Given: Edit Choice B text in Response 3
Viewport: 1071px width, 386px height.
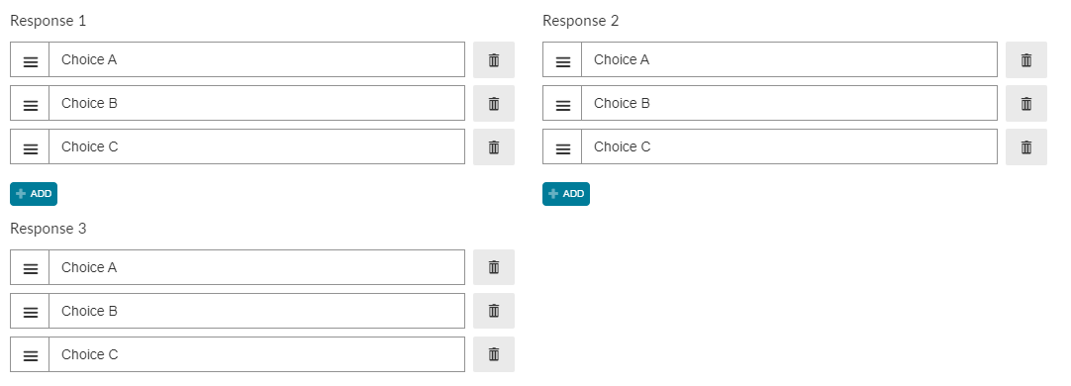Looking at the screenshot, I should click(256, 311).
